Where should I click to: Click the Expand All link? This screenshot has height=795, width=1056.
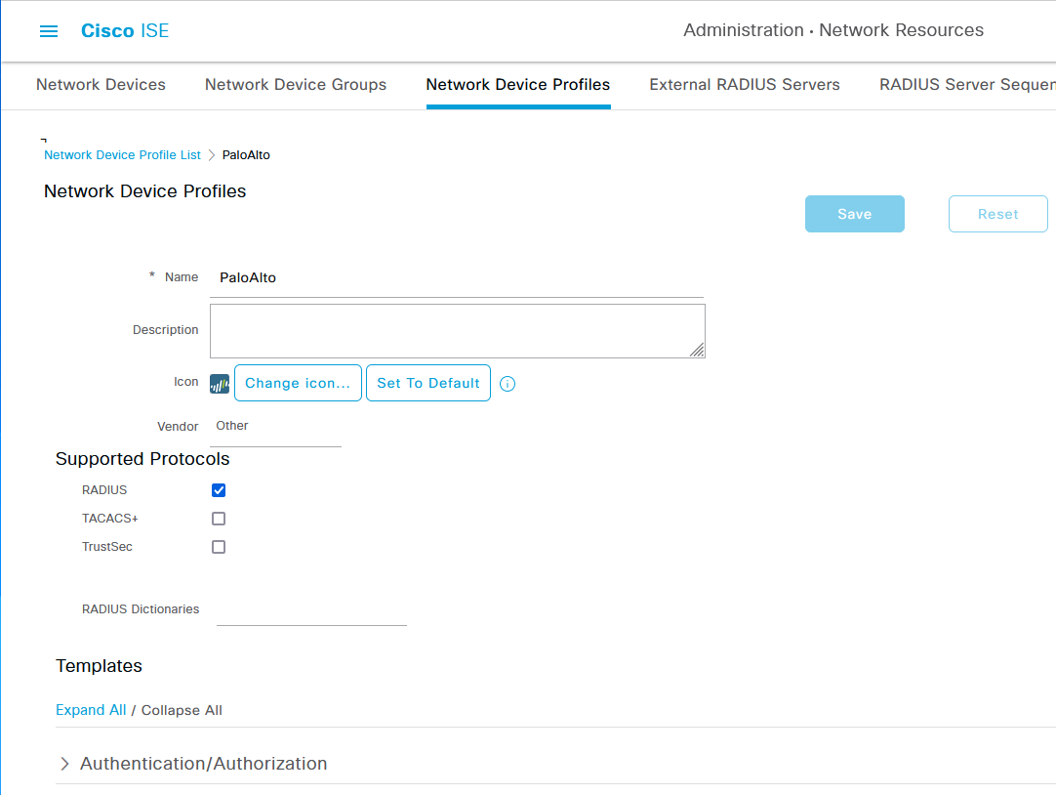pyautogui.click(x=91, y=710)
